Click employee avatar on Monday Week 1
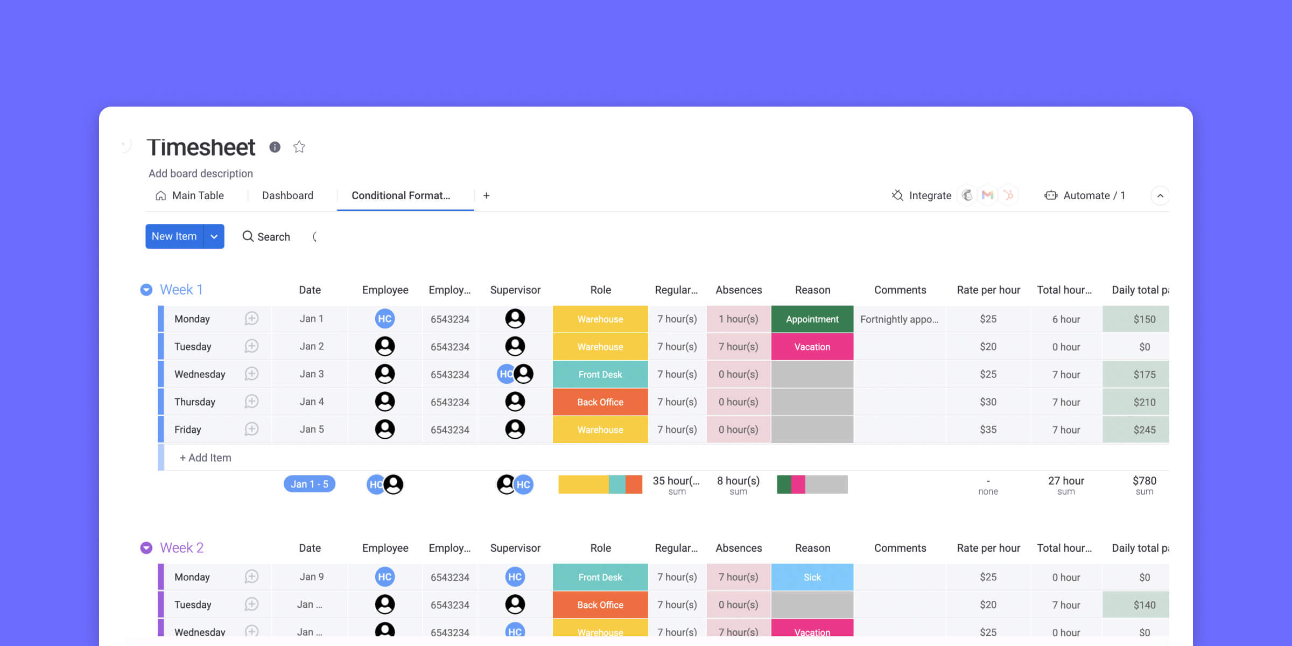This screenshot has height=646, width=1292. click(384, 319)
